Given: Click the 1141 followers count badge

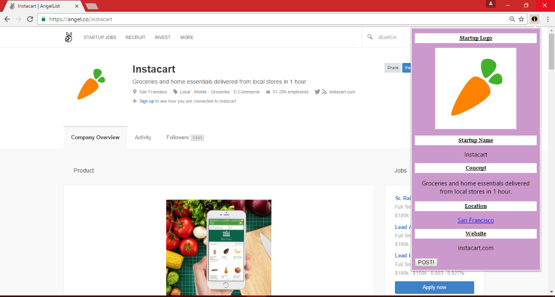Looking at the screenshot, I should (x=197, y=138).
